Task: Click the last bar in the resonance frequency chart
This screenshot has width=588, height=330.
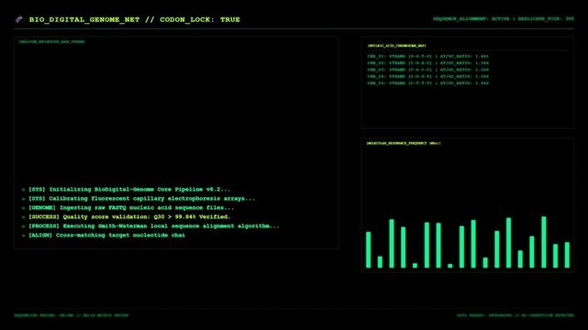Action: point(567,255)
